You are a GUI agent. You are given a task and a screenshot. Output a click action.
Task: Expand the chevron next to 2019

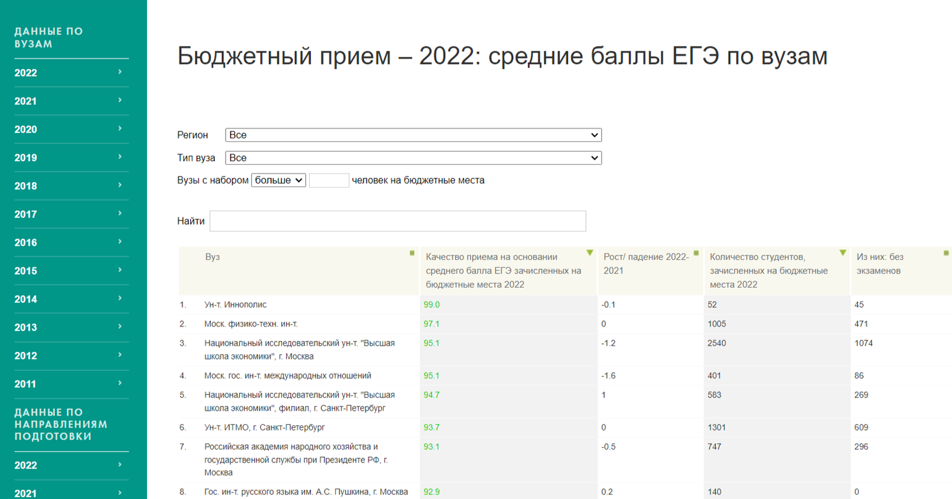[120, 157]
